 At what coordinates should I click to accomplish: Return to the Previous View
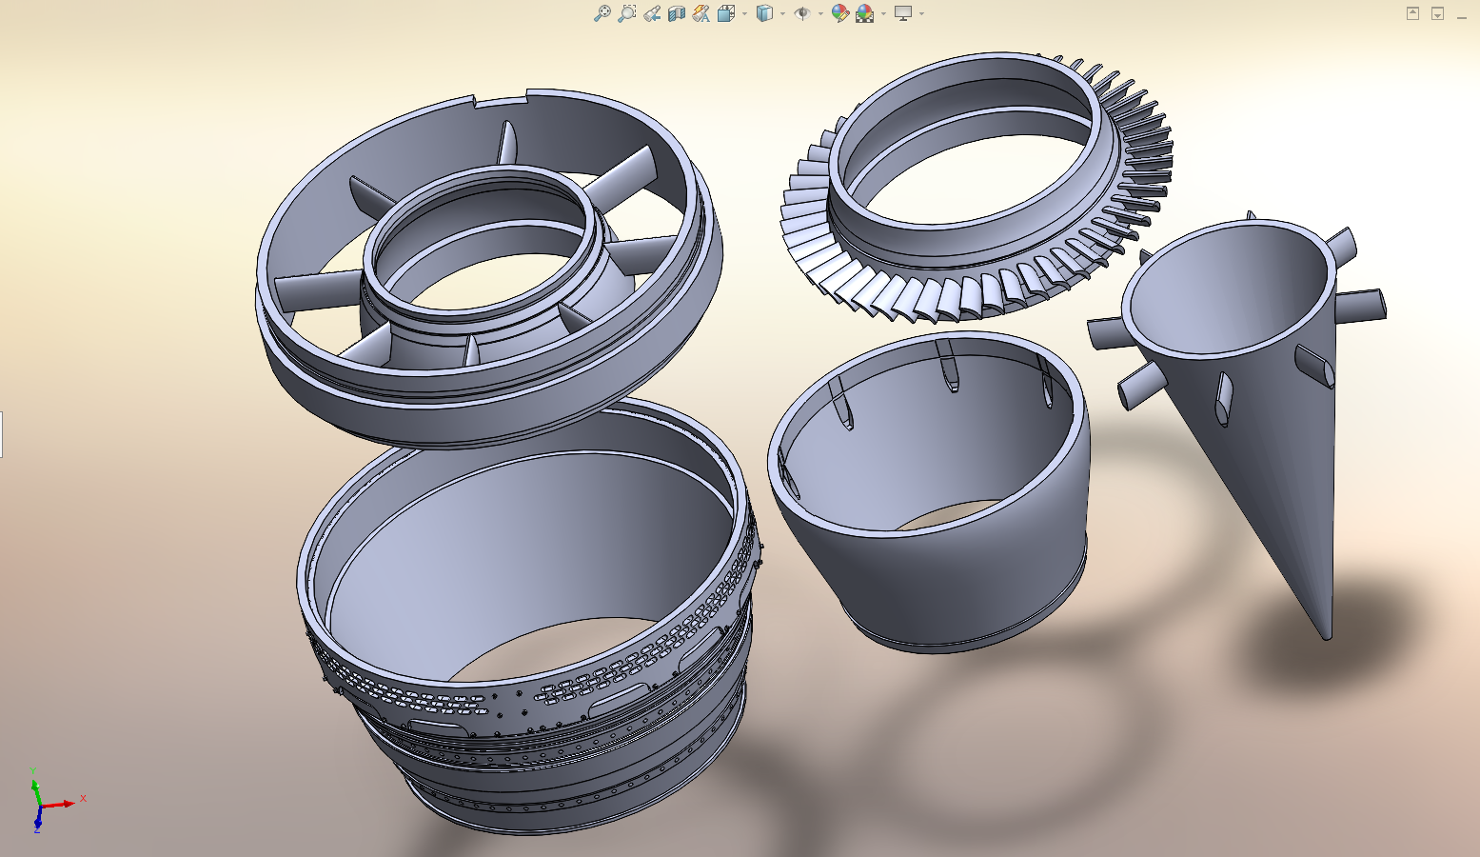point(652,13)
